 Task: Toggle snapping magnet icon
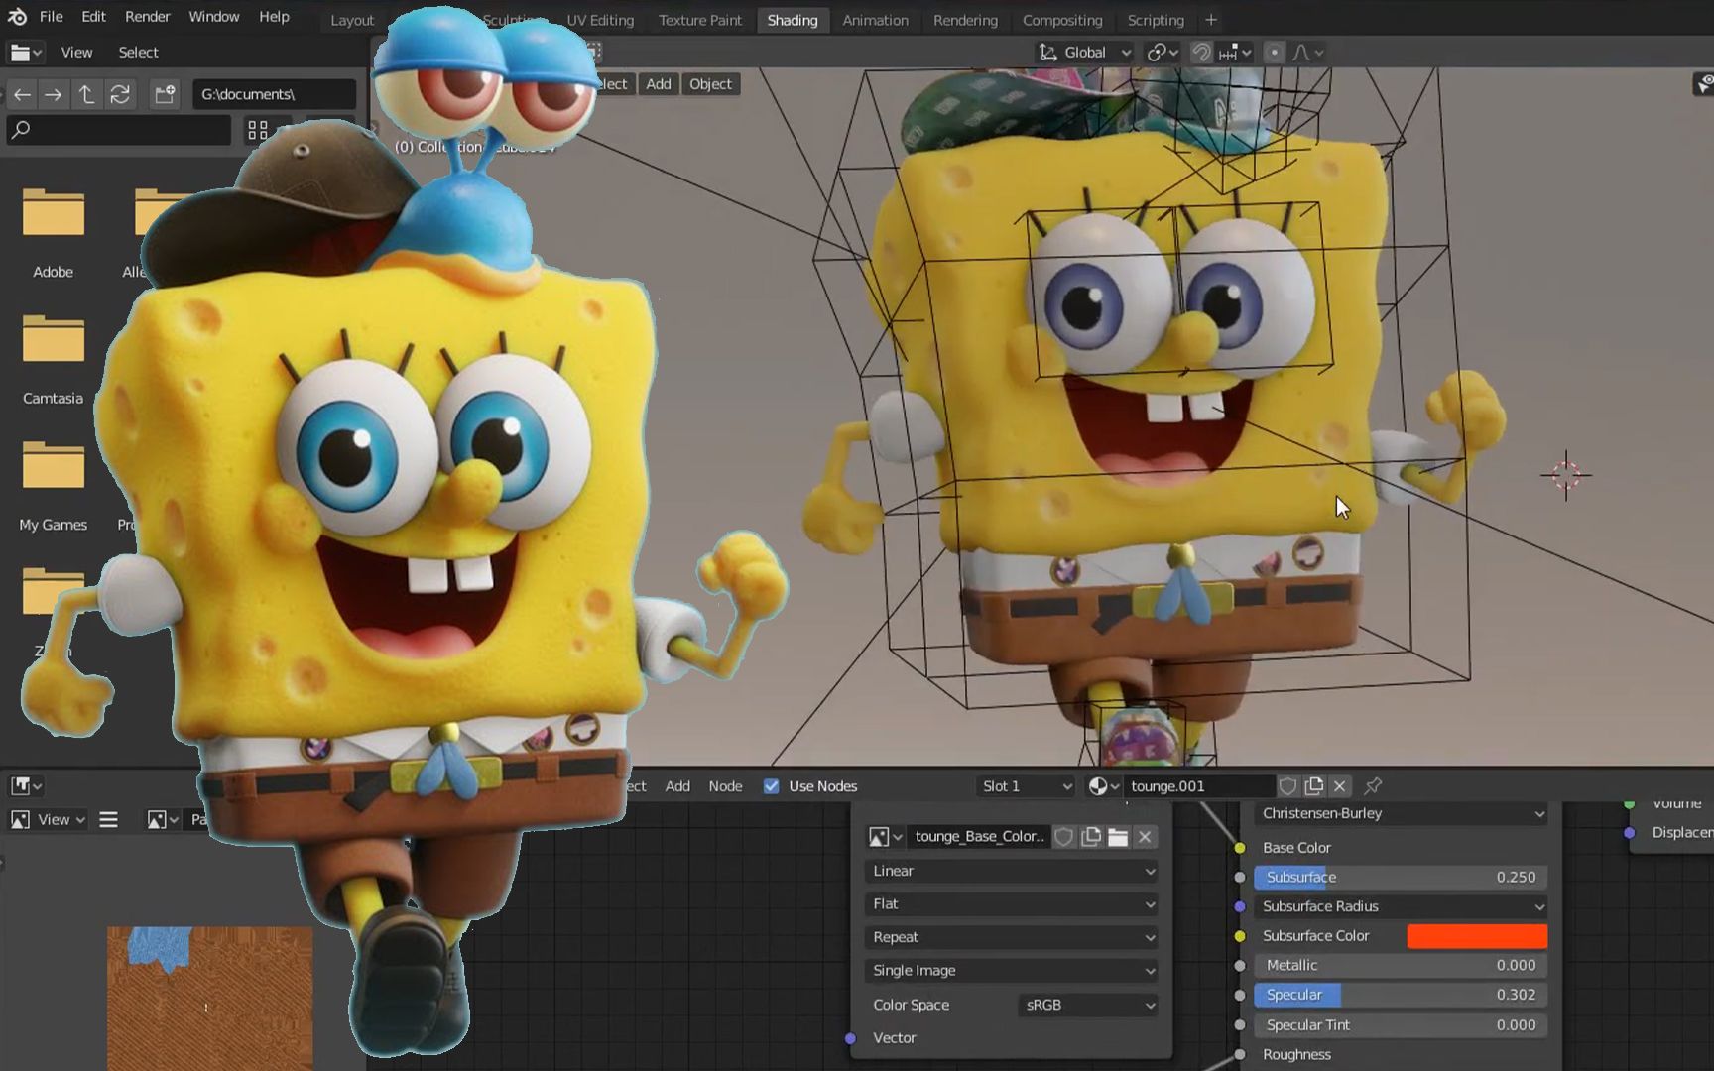click(x=1201, y=53)
